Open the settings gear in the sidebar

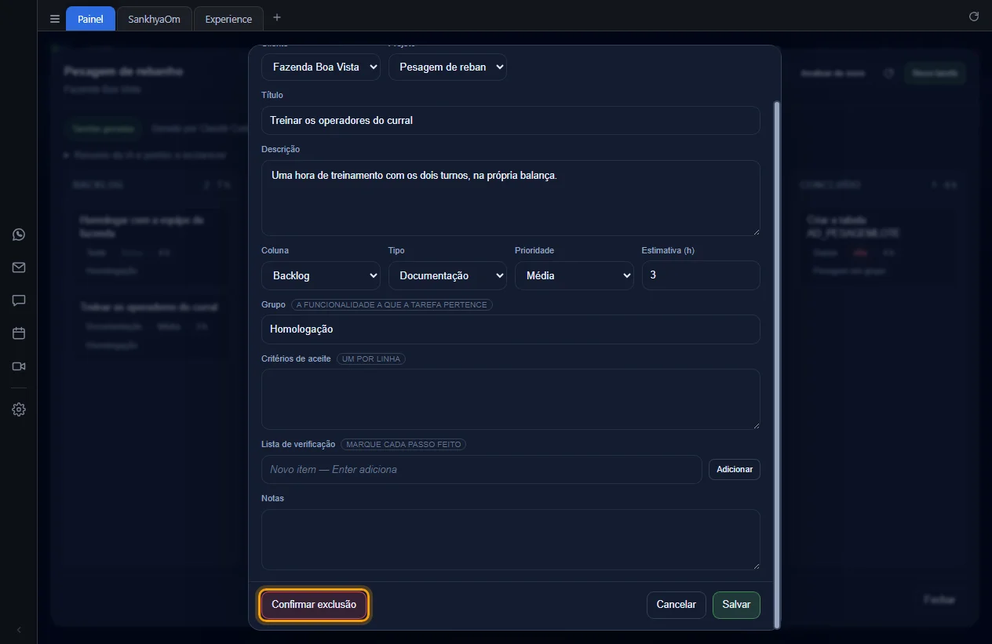(x=19, y=409)
